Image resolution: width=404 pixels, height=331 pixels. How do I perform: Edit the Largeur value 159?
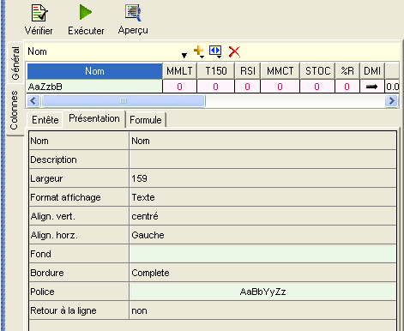point(262,178)
